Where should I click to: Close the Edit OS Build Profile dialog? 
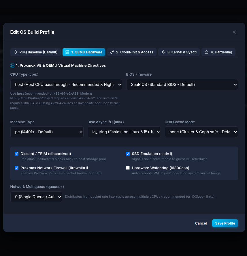234,32
